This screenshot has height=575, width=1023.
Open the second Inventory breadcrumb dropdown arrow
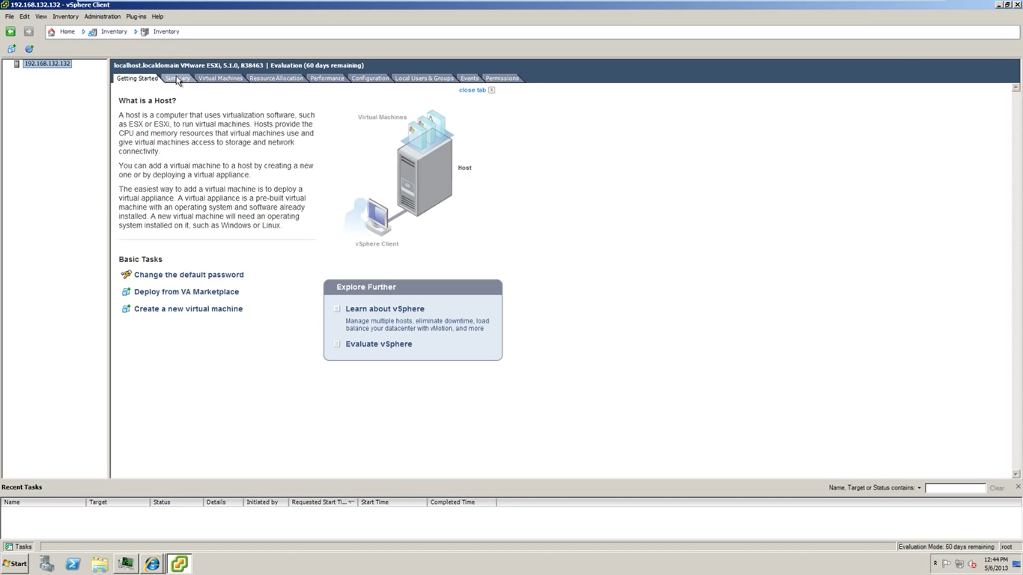pos(136,31)
